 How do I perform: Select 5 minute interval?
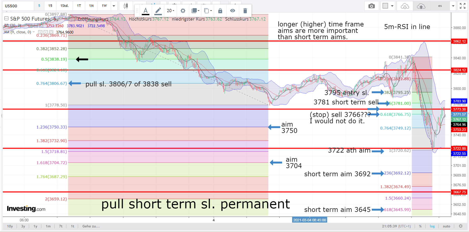point(39,6)
